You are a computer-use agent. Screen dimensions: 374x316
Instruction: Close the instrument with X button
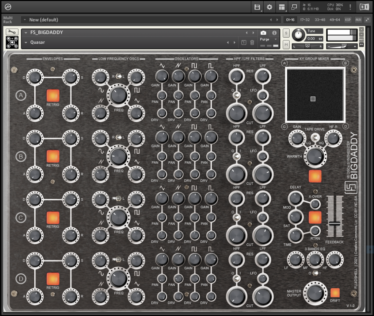[362, 29]
